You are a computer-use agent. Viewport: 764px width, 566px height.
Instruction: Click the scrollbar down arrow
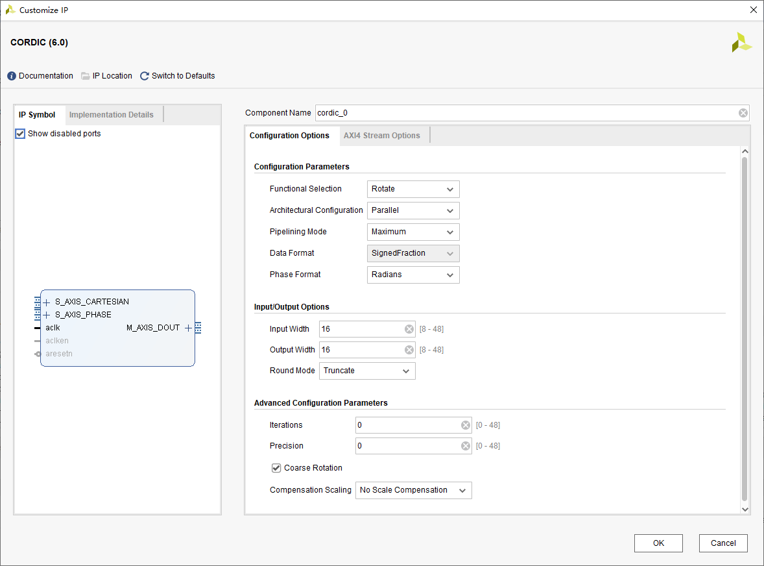745,510
